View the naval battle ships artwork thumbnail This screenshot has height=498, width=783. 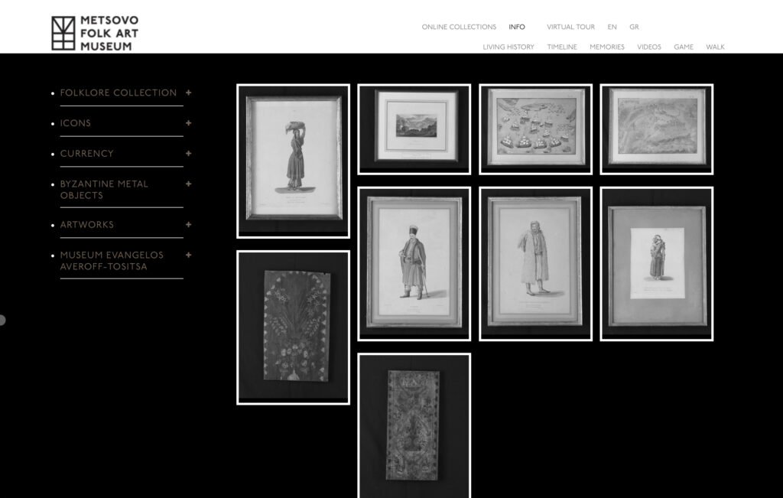point(535,129)
